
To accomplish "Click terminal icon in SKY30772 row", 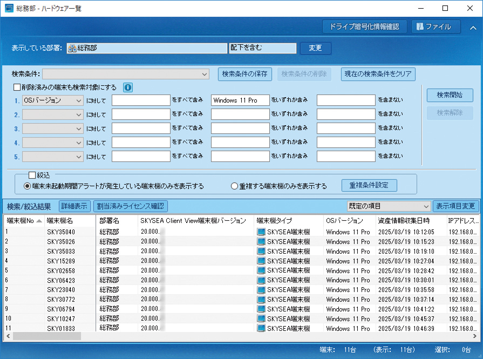I will pyautogui.click(x=261, y=300).
